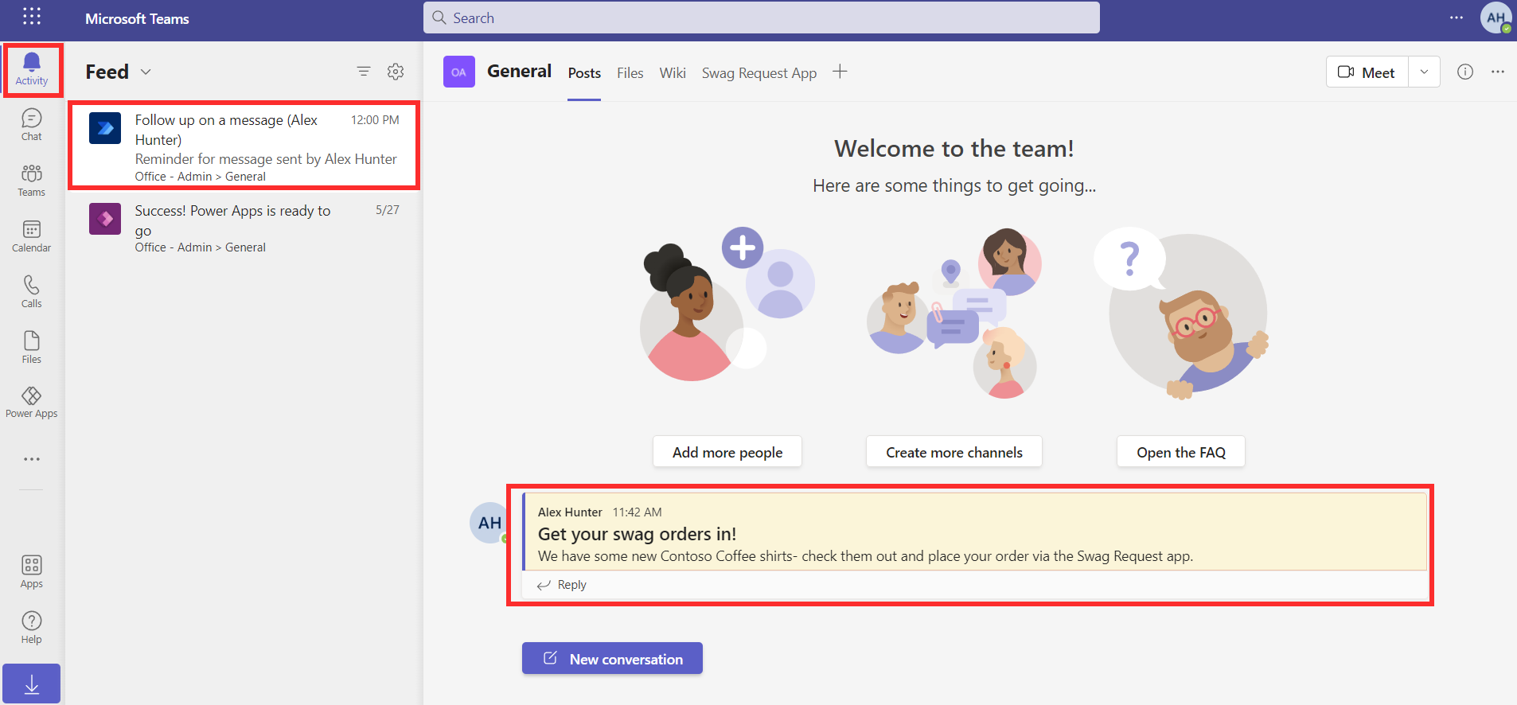Reply to the swag orders post

[562, 585]
